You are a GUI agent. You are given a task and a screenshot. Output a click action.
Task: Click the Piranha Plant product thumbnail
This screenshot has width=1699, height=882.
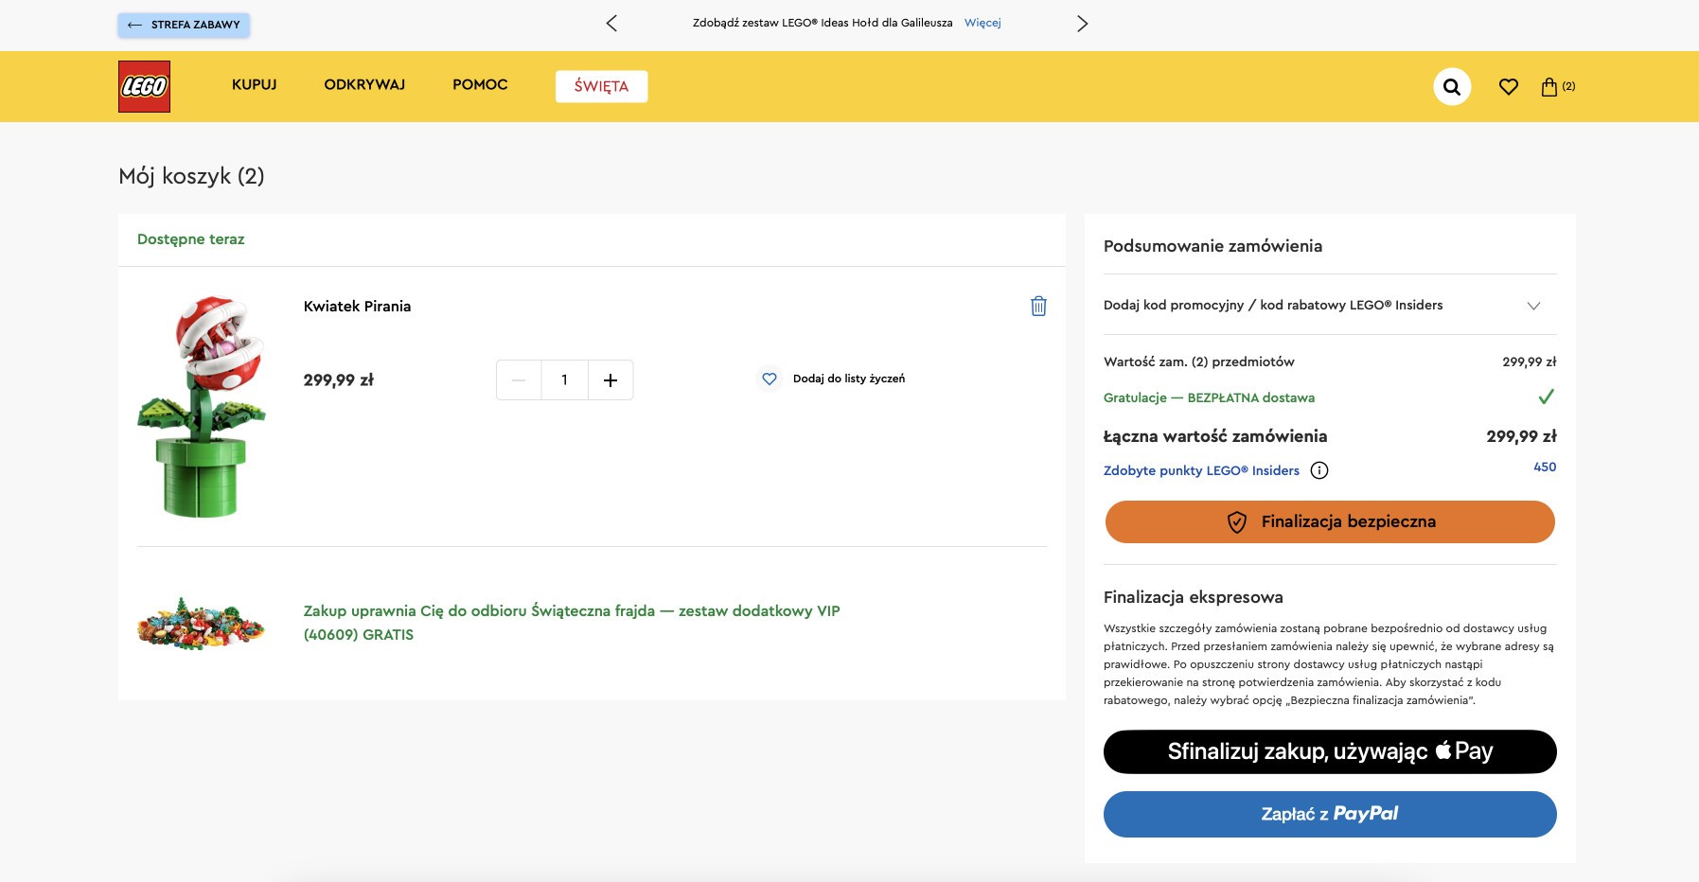(202, 407)
